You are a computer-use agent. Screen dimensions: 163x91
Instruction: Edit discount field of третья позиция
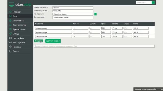[x=128, y=36]
